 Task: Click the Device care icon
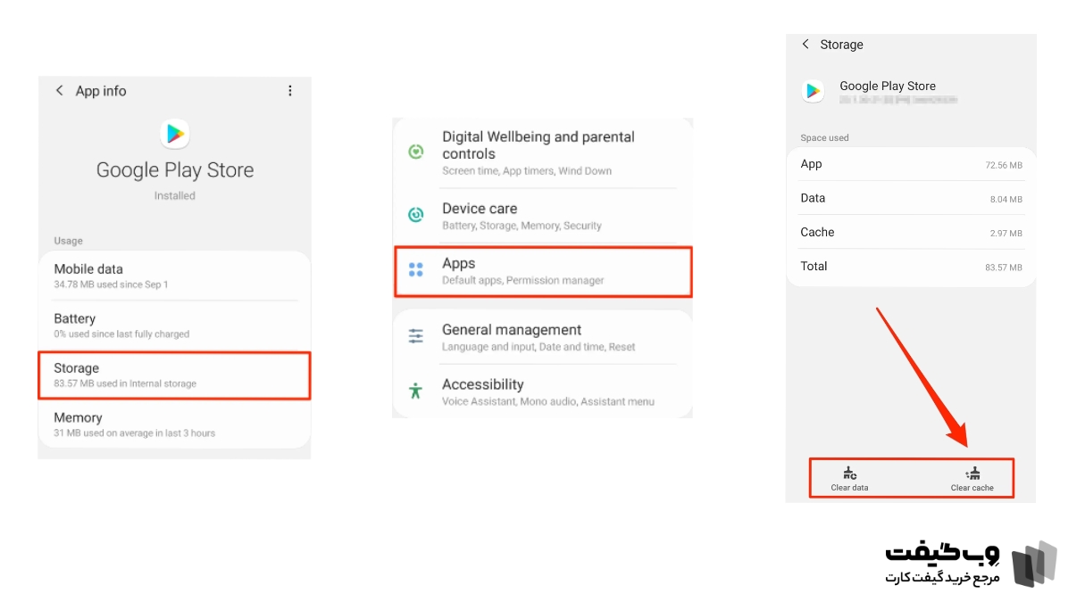(415, 215)
